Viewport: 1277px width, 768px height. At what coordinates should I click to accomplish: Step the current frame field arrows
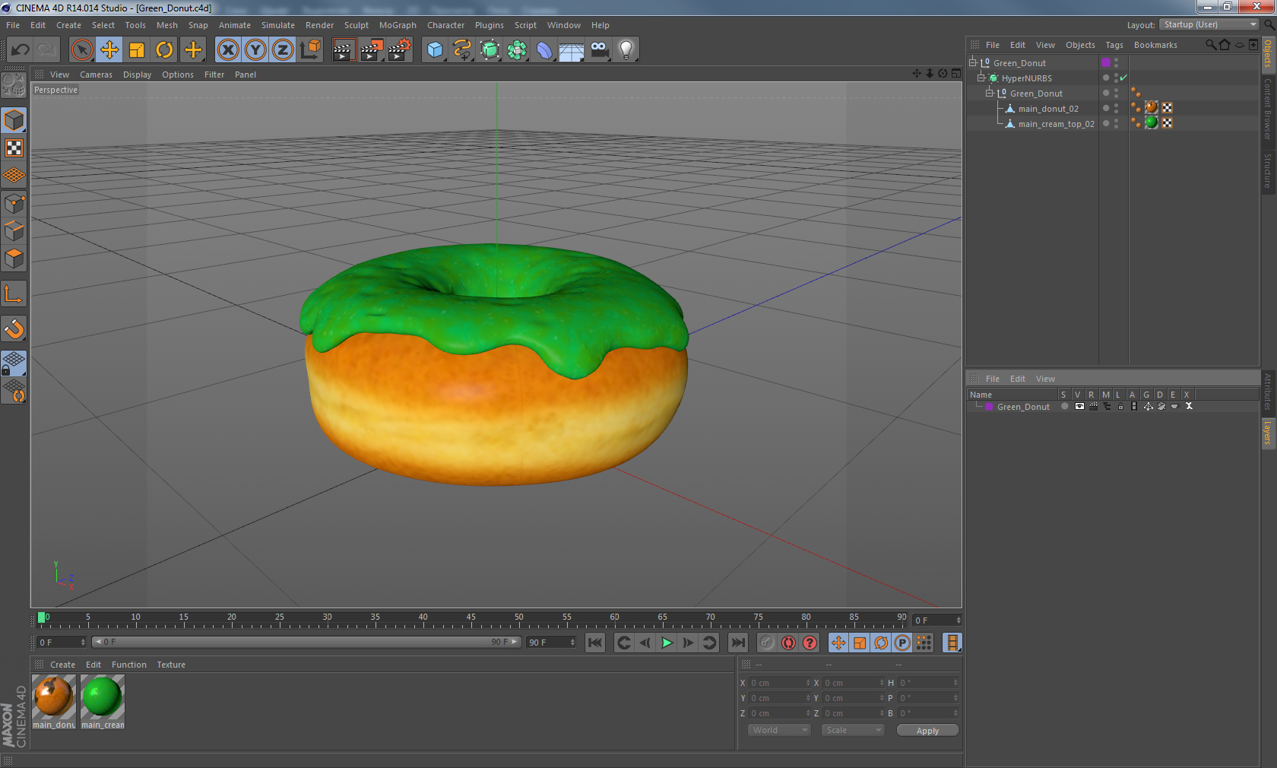(959, 620)
